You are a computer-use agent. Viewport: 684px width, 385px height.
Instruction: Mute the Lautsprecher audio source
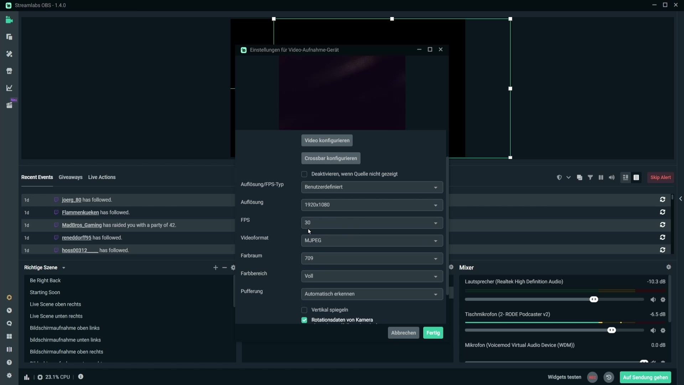(653, 300)
